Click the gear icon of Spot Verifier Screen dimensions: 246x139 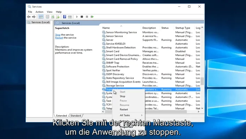(x=104, y=70)
